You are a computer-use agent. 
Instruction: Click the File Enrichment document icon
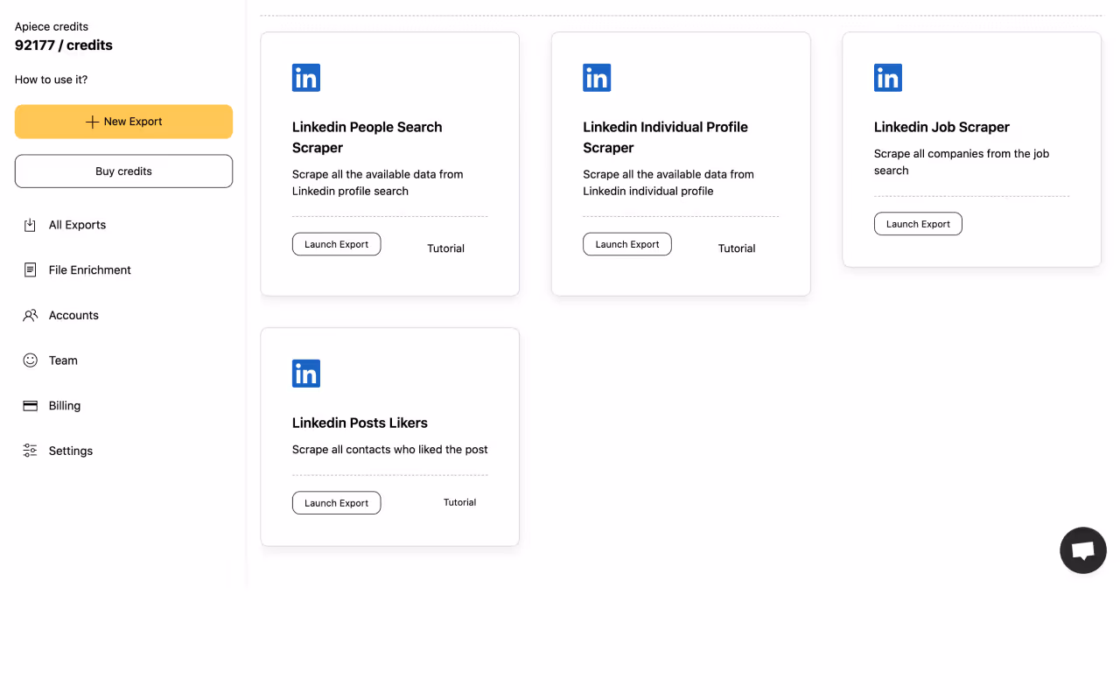click(x=30, y=270)
